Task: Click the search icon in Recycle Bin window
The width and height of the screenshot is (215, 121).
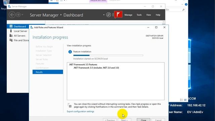Action: [x=183, y=10]
